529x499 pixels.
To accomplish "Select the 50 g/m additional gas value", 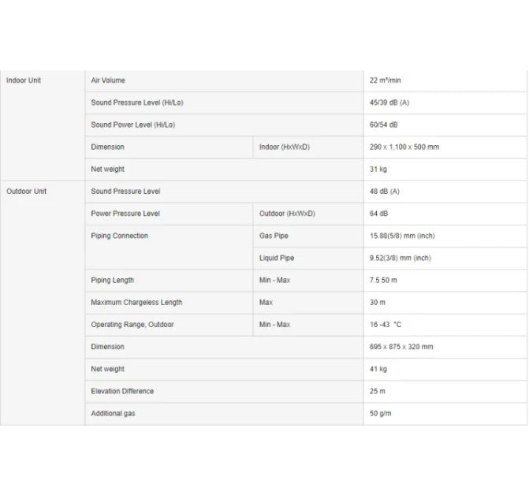I will [380, 413].
